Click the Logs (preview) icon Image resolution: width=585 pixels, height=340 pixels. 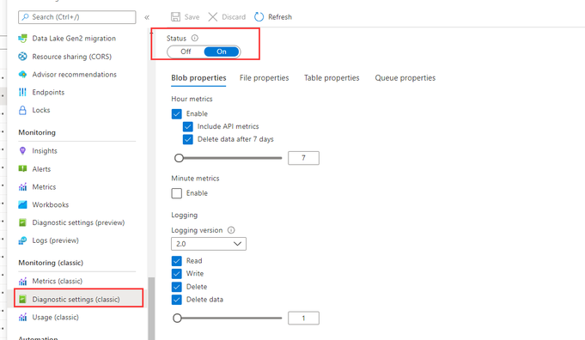point(22,240)
